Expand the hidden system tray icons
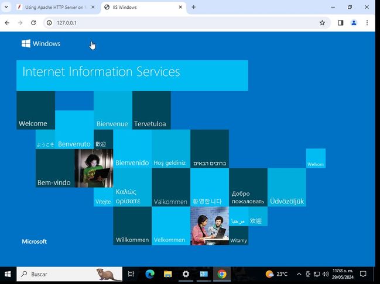Image resolution: width=380 pixels, height=284 pixels. (x=299, y=274)
